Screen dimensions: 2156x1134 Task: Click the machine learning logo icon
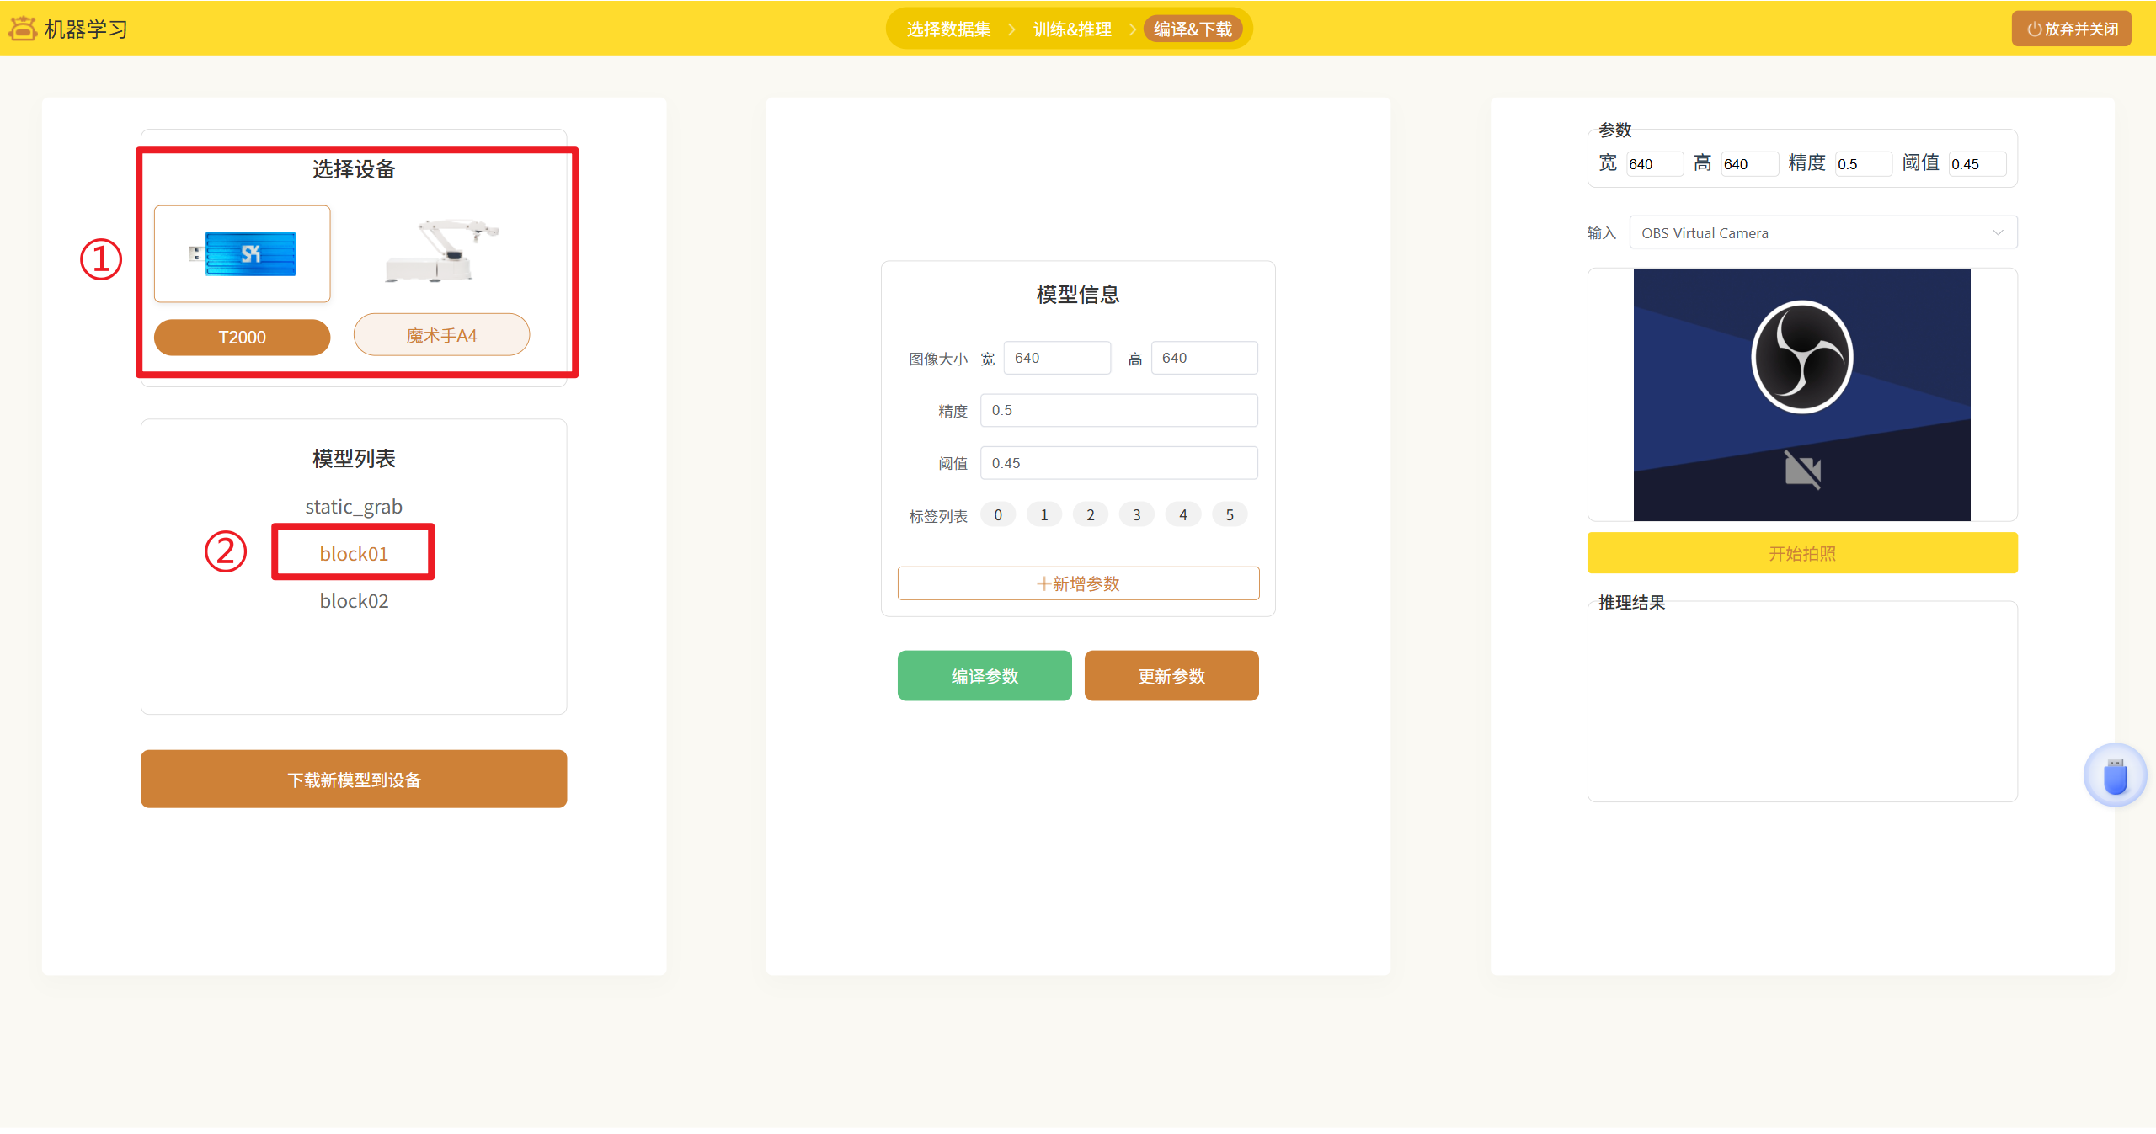pyautogui.click(x=23, y=29)
